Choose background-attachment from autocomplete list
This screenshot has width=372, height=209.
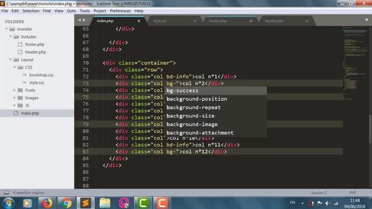coord(216,133)
